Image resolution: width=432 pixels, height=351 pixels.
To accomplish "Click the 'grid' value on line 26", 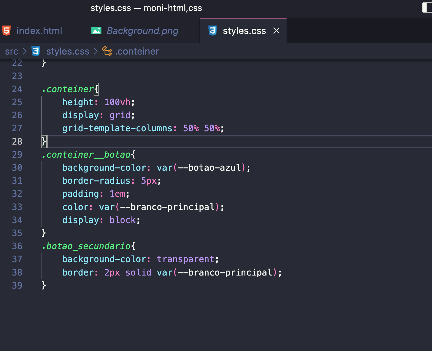I will tap(120, 115).
